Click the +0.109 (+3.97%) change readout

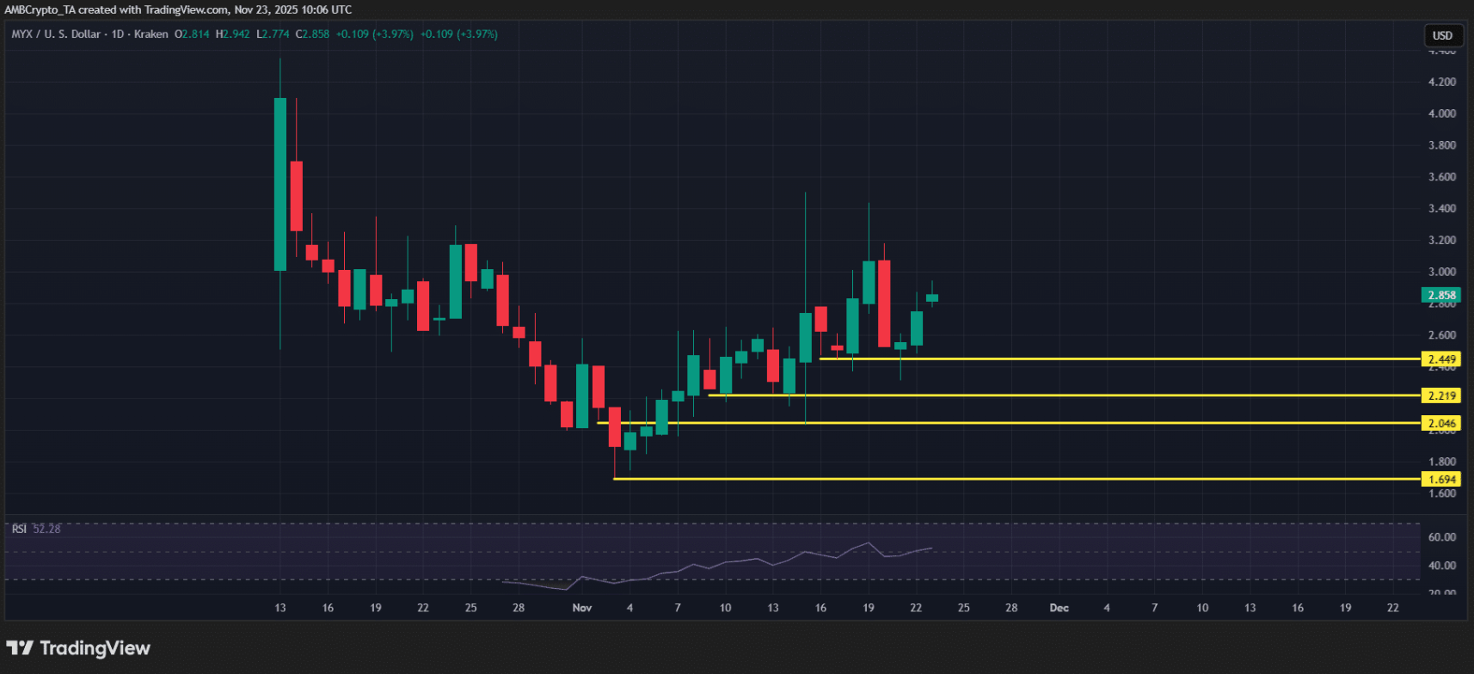click(x=374, y=34)
